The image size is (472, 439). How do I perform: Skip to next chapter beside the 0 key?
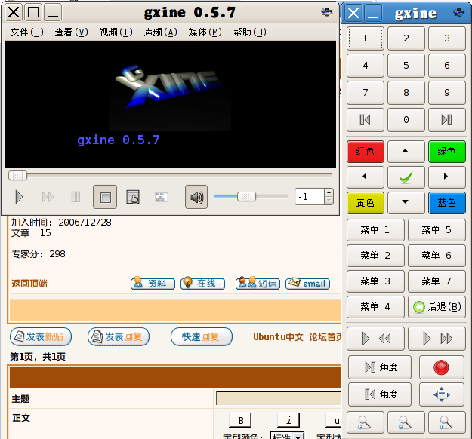(x=447, y=120)
